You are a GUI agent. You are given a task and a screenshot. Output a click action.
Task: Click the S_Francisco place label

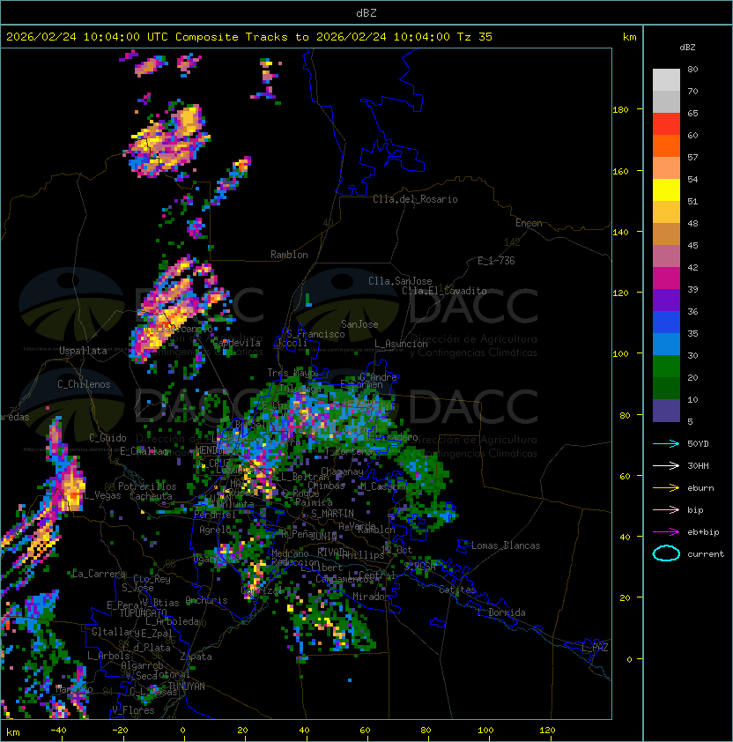point(315,334)
